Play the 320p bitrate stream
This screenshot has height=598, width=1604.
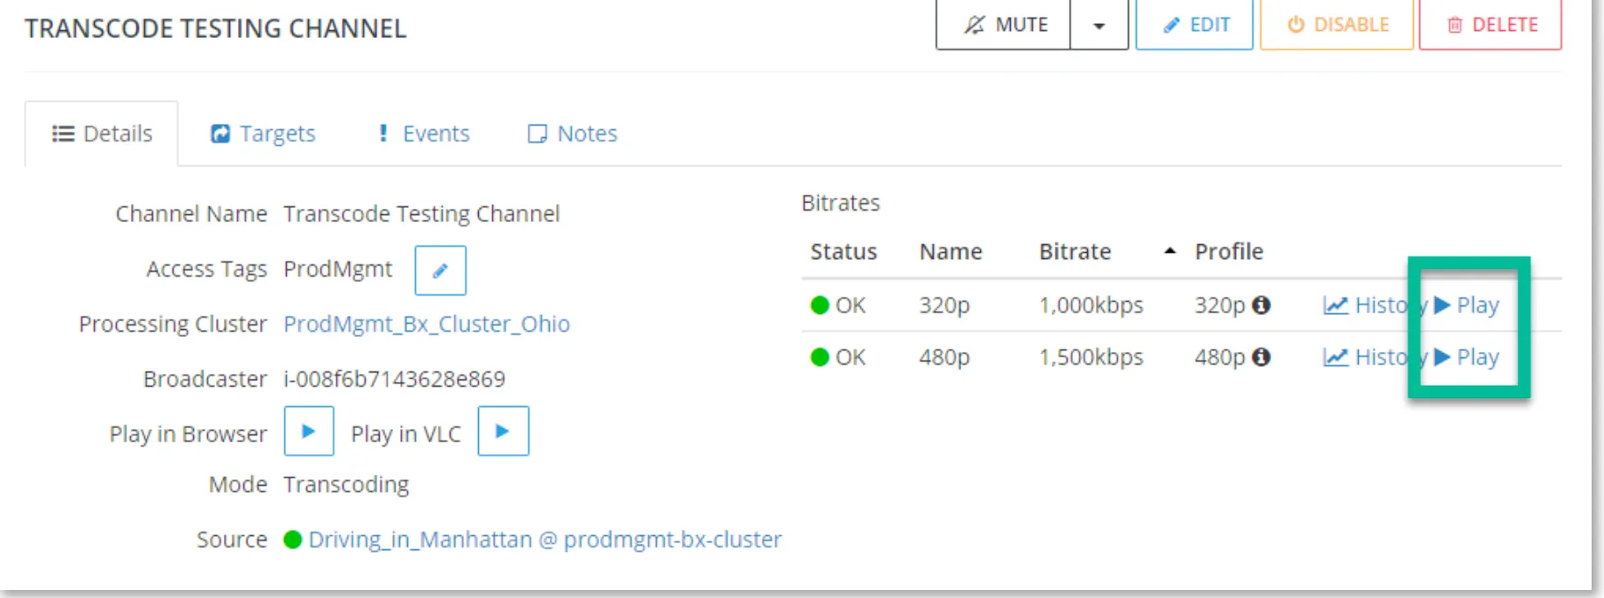coord(1467,305)
